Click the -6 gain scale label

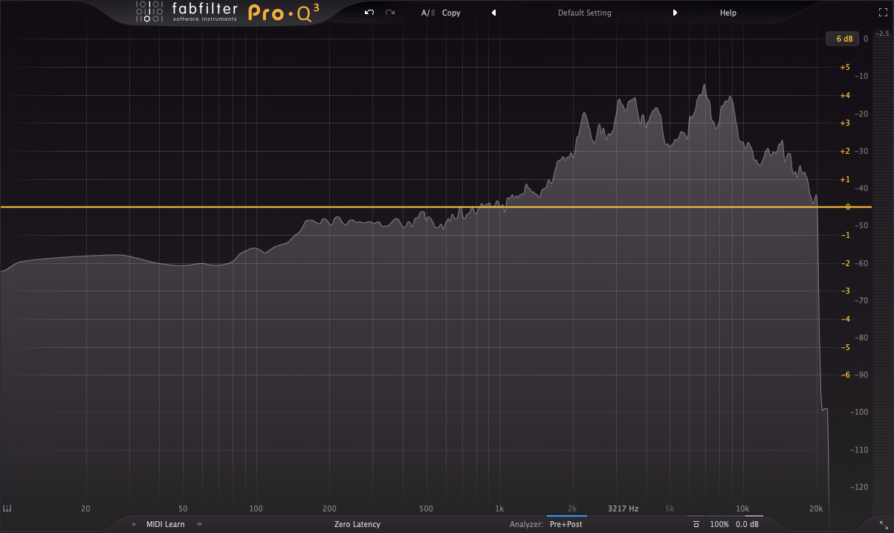pyautogui.click(x=845, y=375)
